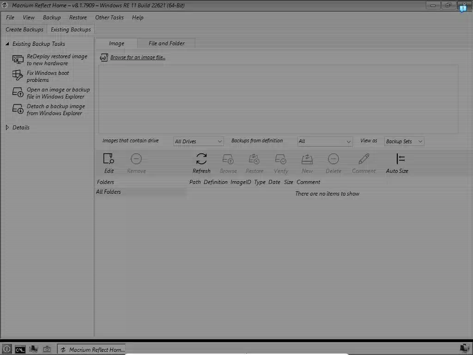Image resolution: width=473 pixels, height=355 pixels.
Task: Click the Macrium Reflect Home taskbar button
Action: point(91,349)
